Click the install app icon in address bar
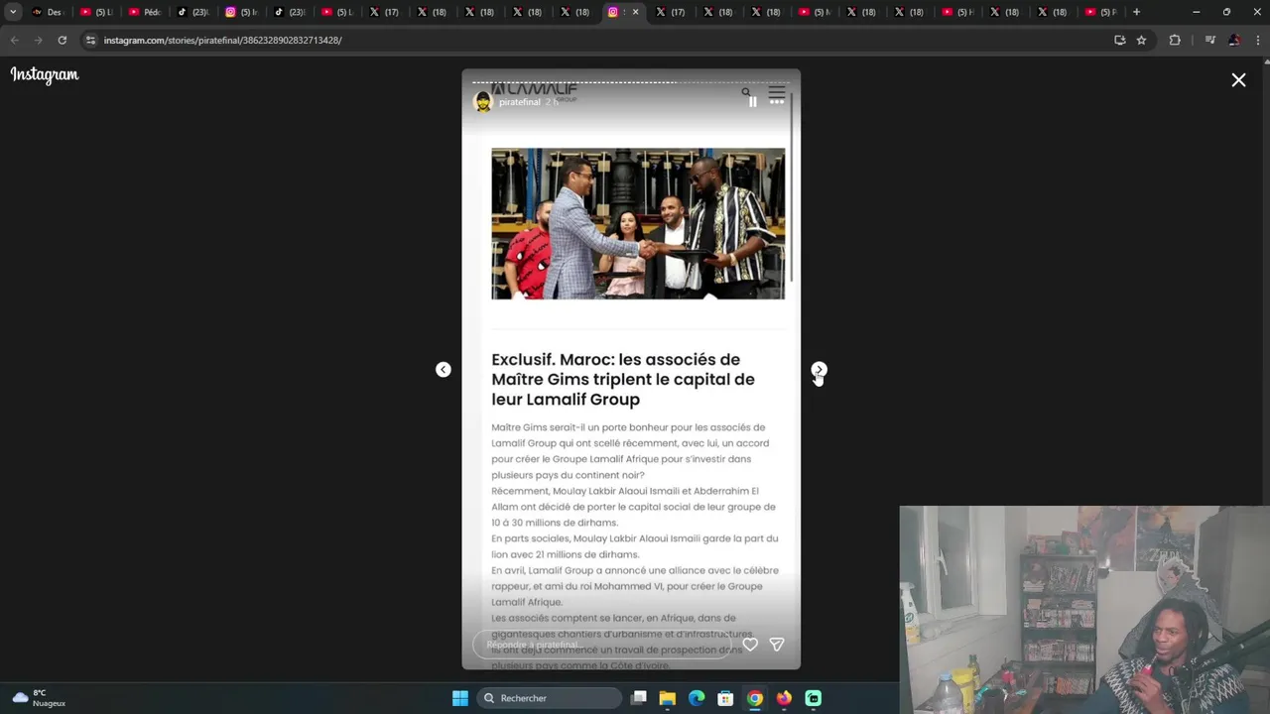 coord(1119,40)
